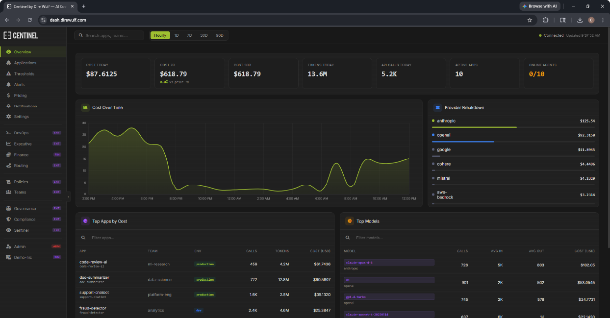Click the Thresholds warning triangle icon
This screenshot has width=610, height=318.
9,74
